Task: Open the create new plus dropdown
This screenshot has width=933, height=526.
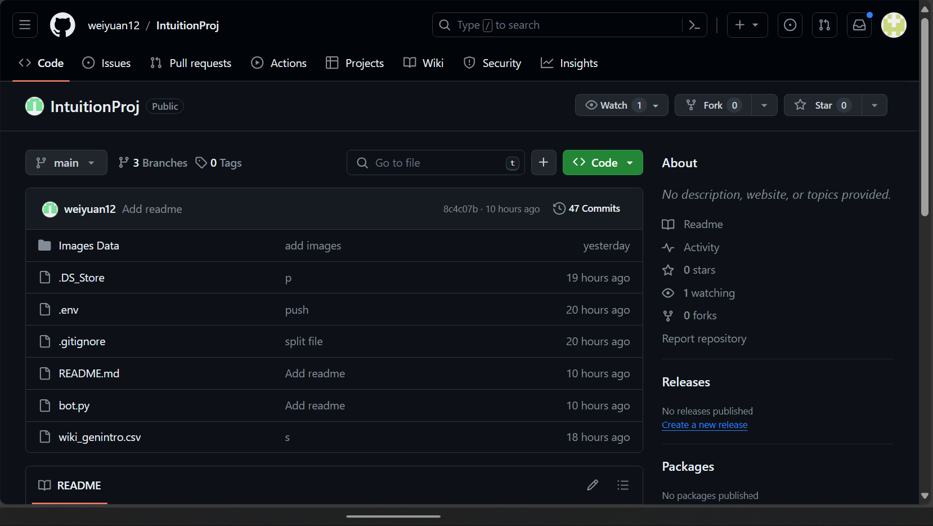Action: (x=747, y=25)
